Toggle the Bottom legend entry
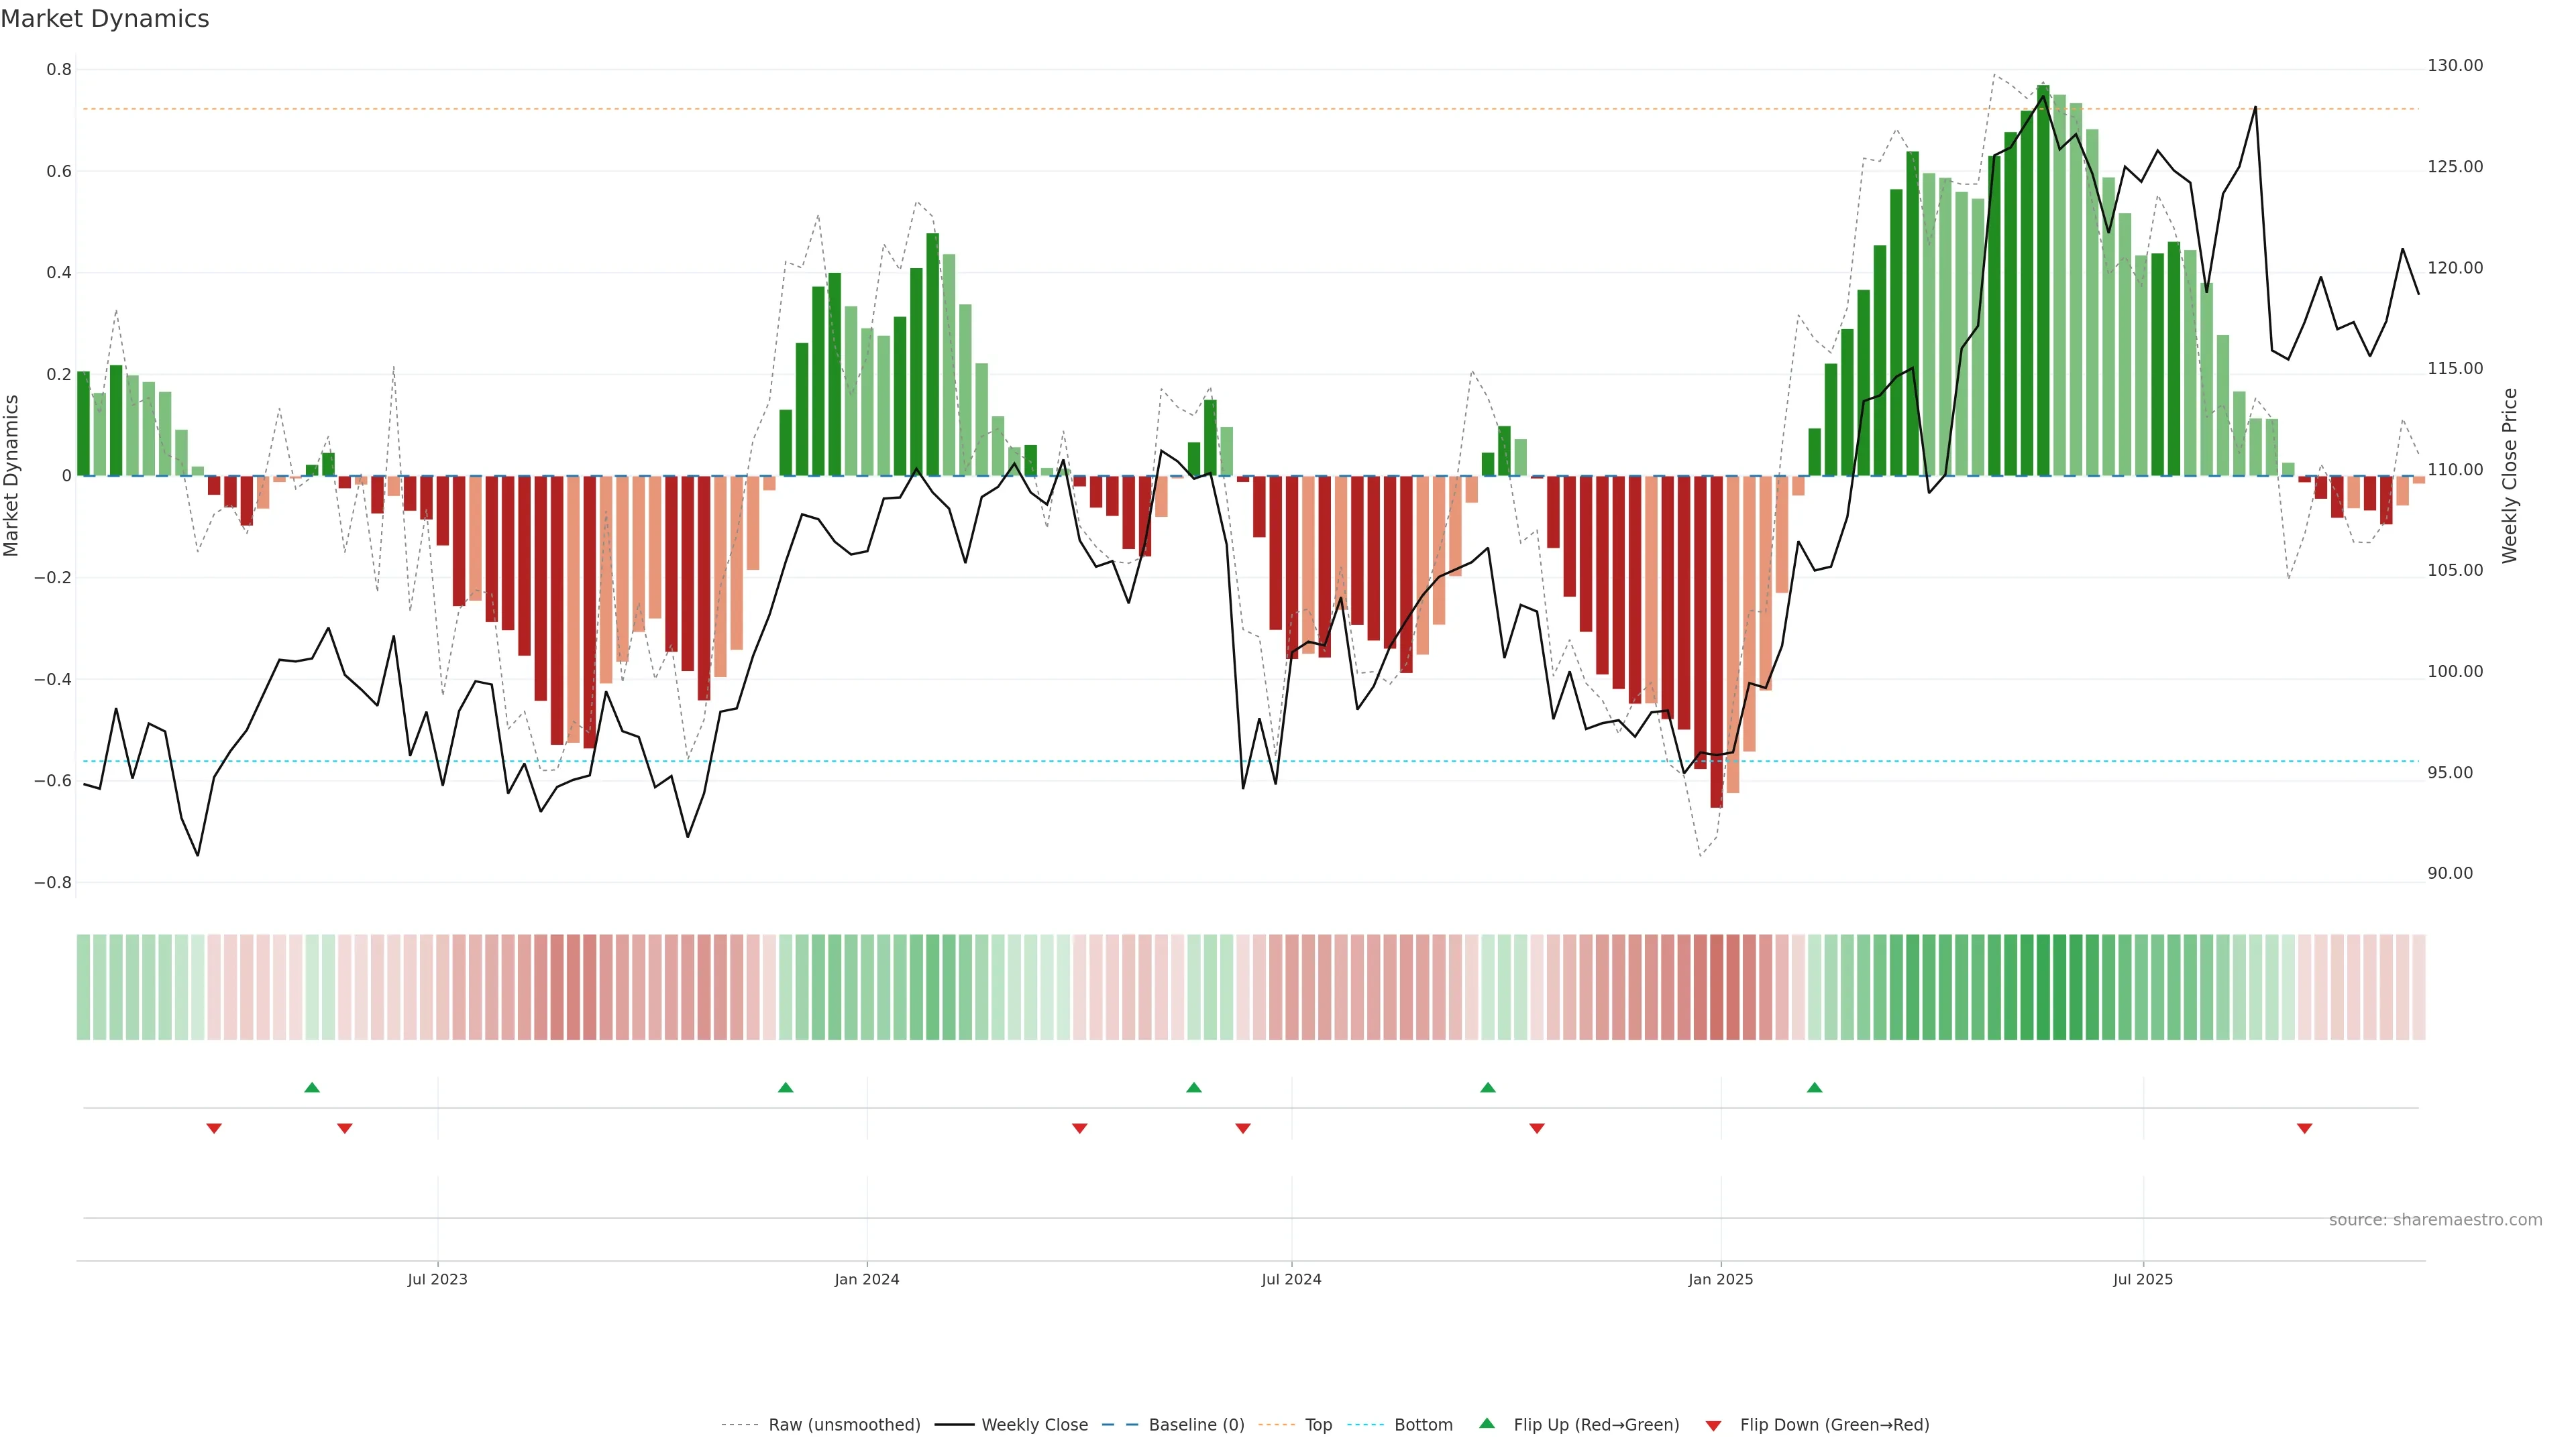The width and height of the screenshot is (2576, 1448). (x=1423, y=1425)
